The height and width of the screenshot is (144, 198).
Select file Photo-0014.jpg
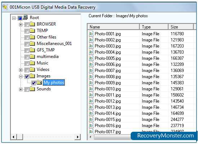[x=108, y=113]
